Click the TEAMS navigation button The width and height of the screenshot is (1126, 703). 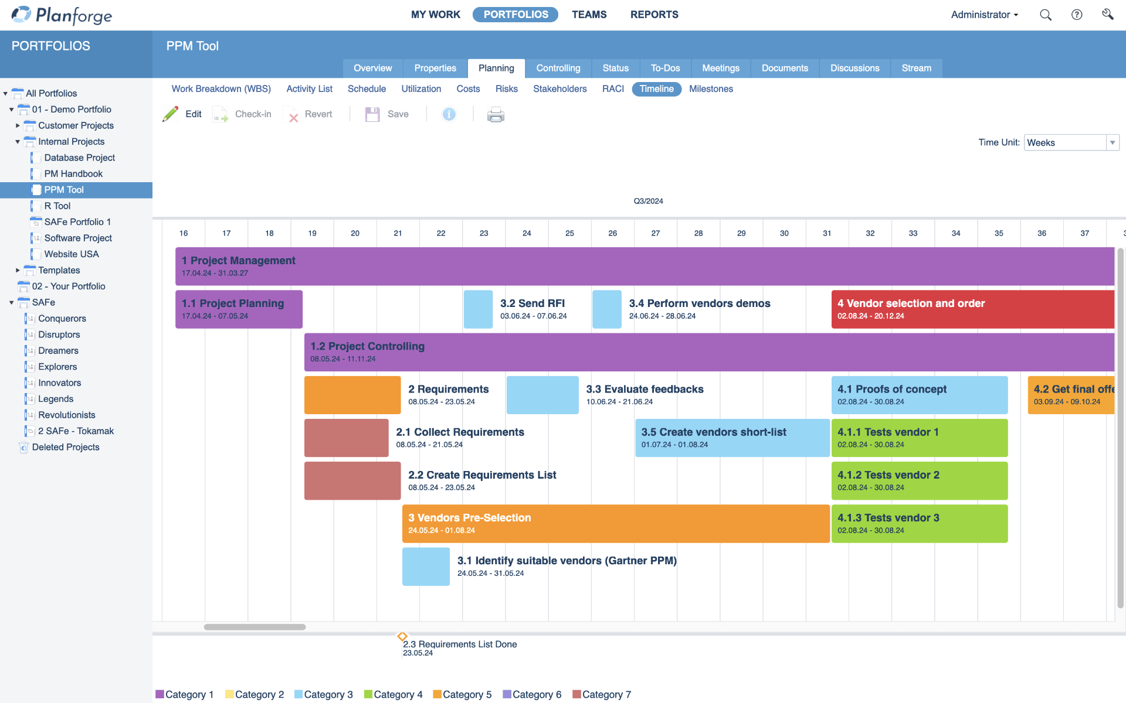(x=589, y=14)
